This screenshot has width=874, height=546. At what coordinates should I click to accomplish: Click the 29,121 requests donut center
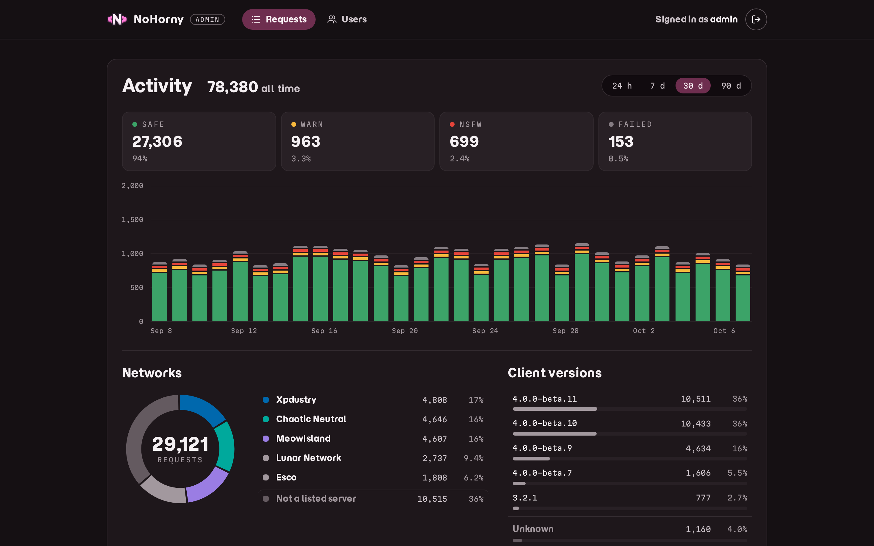(180, 449)
